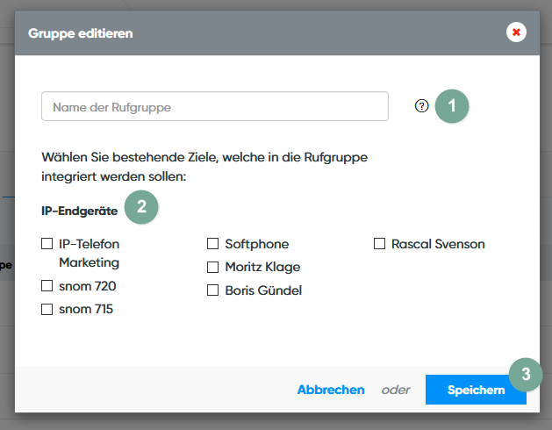Click the IP-Endgeräte section heading
This screenshot has height=430, width=552.
coord(79,211)
